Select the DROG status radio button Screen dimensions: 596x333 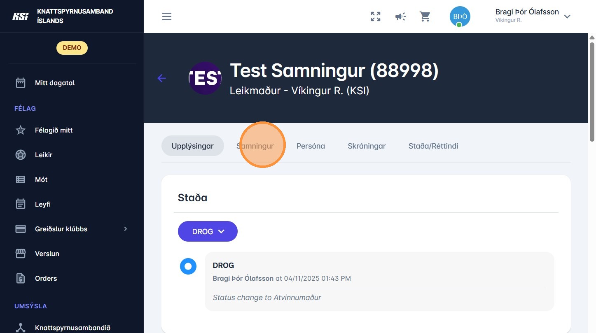188,266
